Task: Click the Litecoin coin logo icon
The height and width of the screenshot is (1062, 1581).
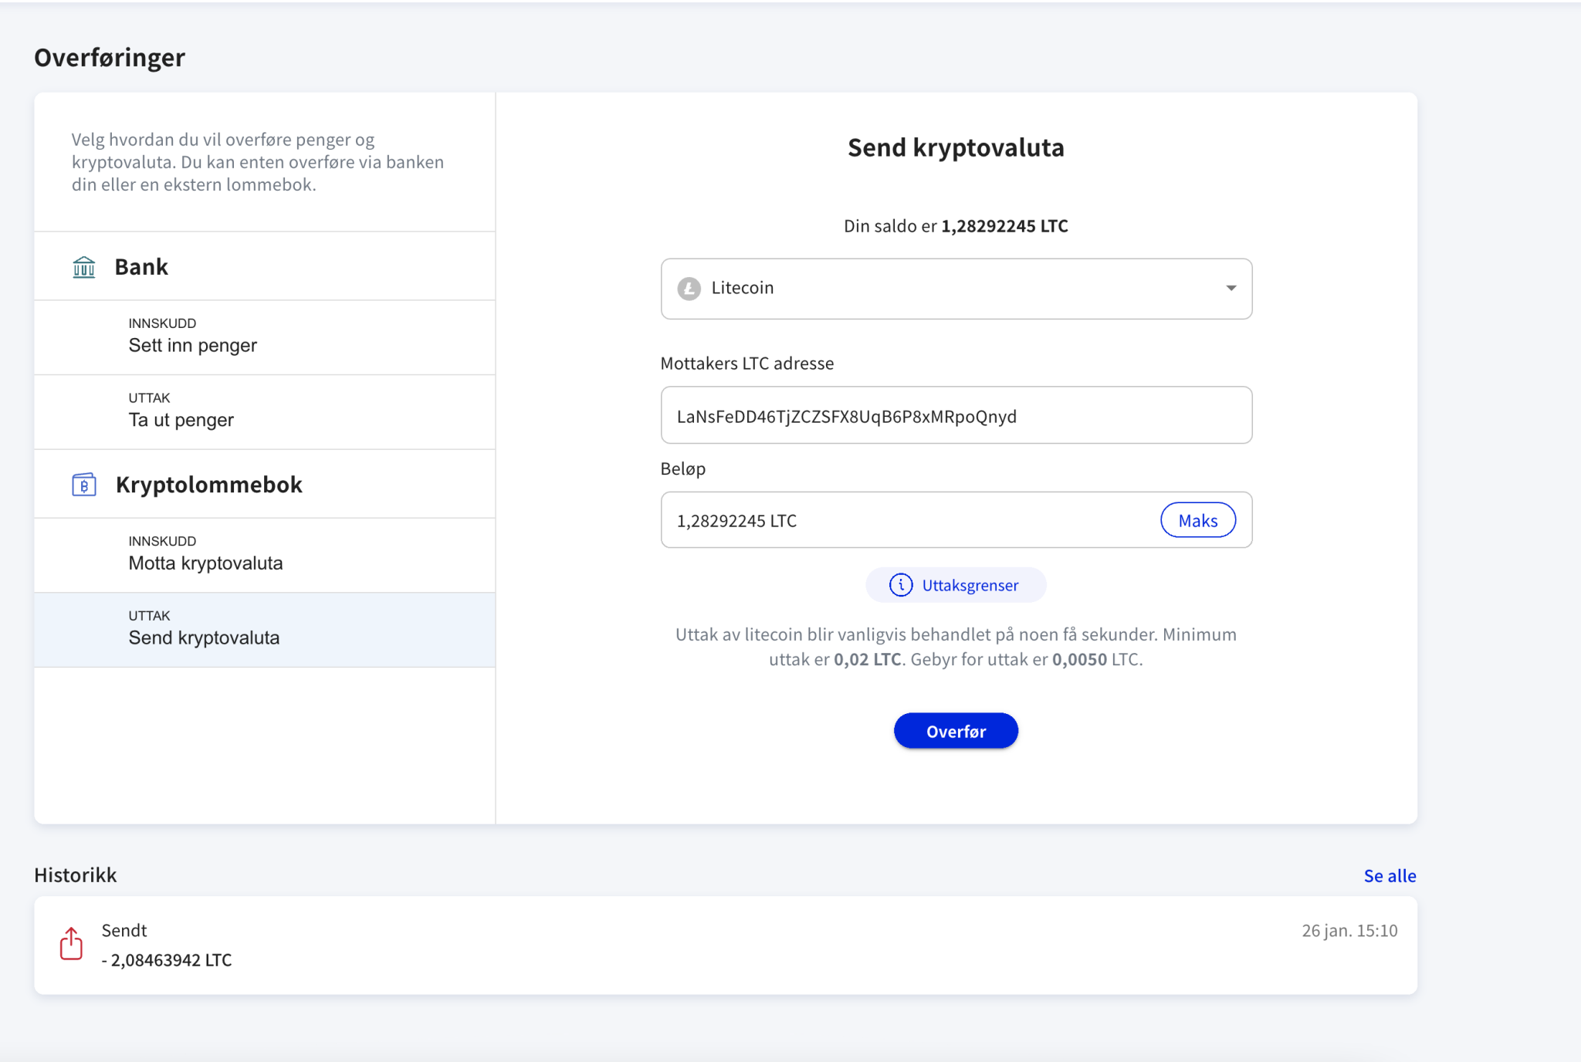Action: tap(689, 288)
